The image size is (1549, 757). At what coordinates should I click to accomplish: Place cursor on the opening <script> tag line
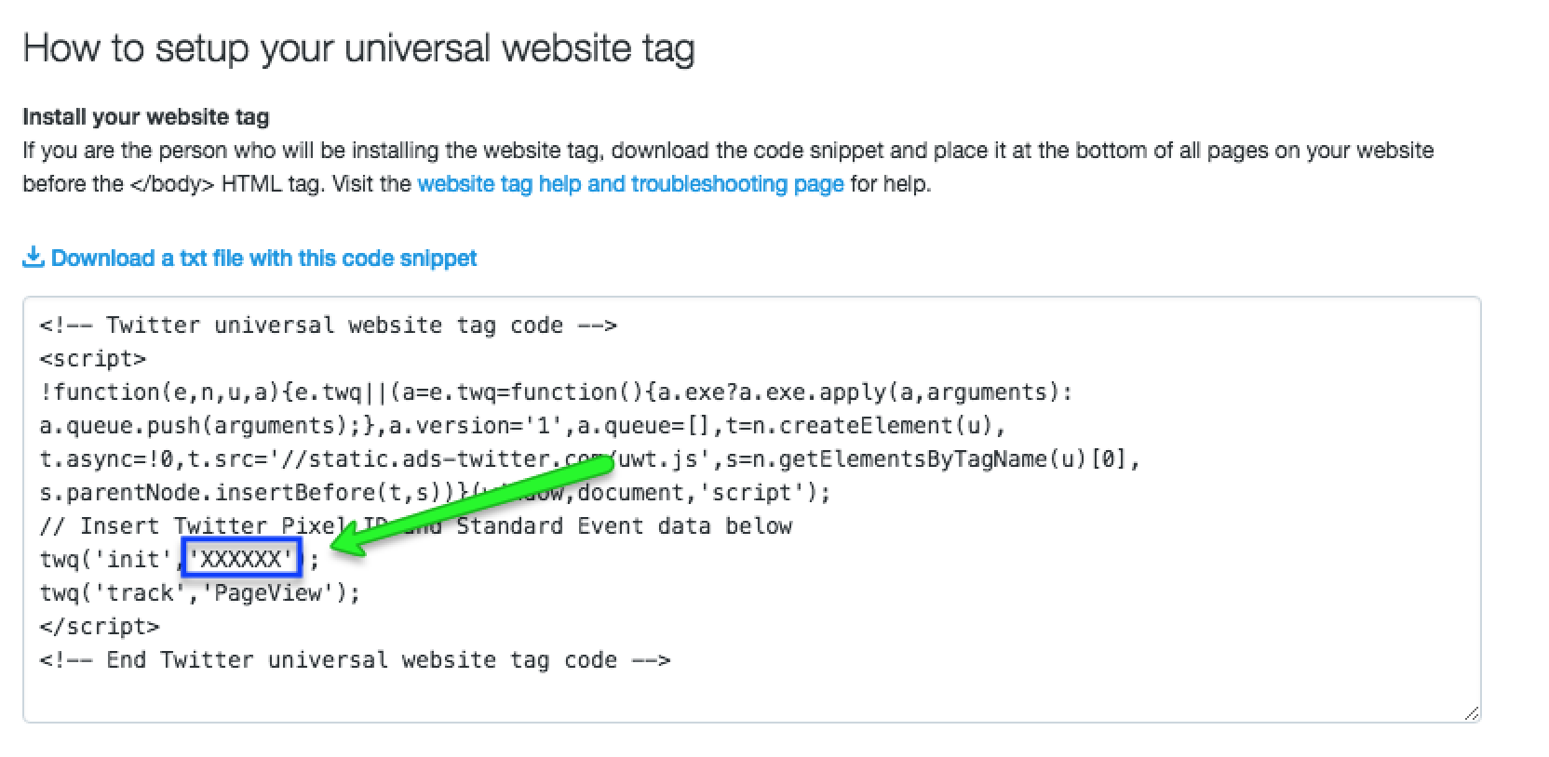tap(93, 359)
